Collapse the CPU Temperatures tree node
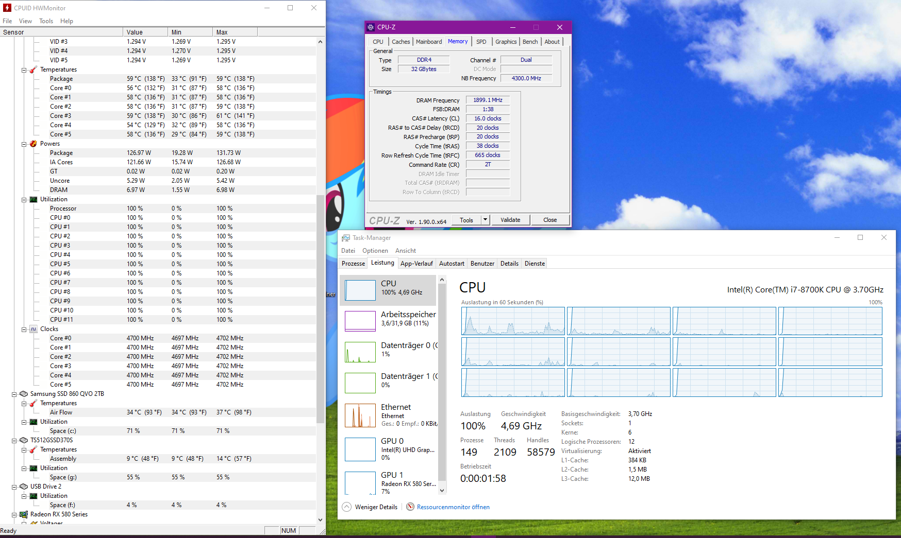The width and height of the screenshot is (901, 538). tap(24, 70)
